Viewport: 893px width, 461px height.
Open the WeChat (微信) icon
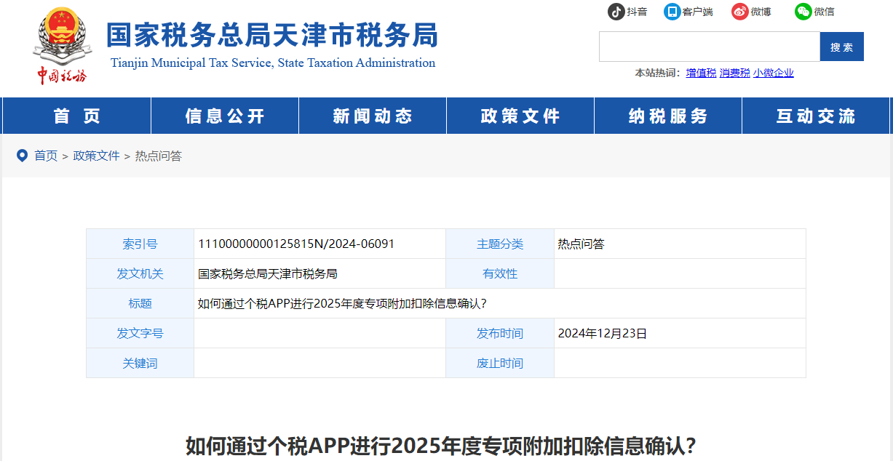[x=803, y=12]
